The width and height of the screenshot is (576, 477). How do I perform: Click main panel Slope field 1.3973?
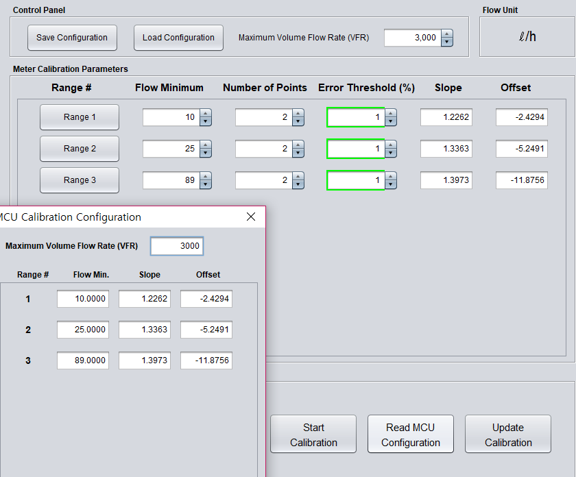446,180
